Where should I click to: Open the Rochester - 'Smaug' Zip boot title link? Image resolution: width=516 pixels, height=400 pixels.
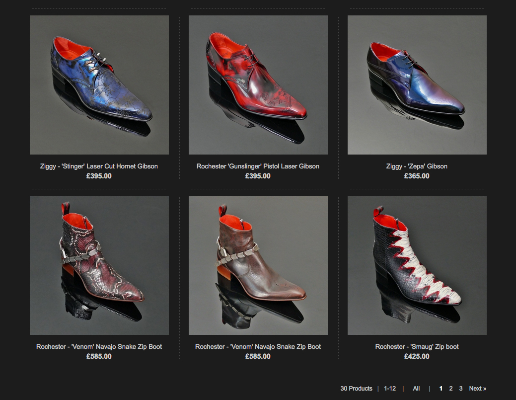pyautogui.click(x=417, y=347)
